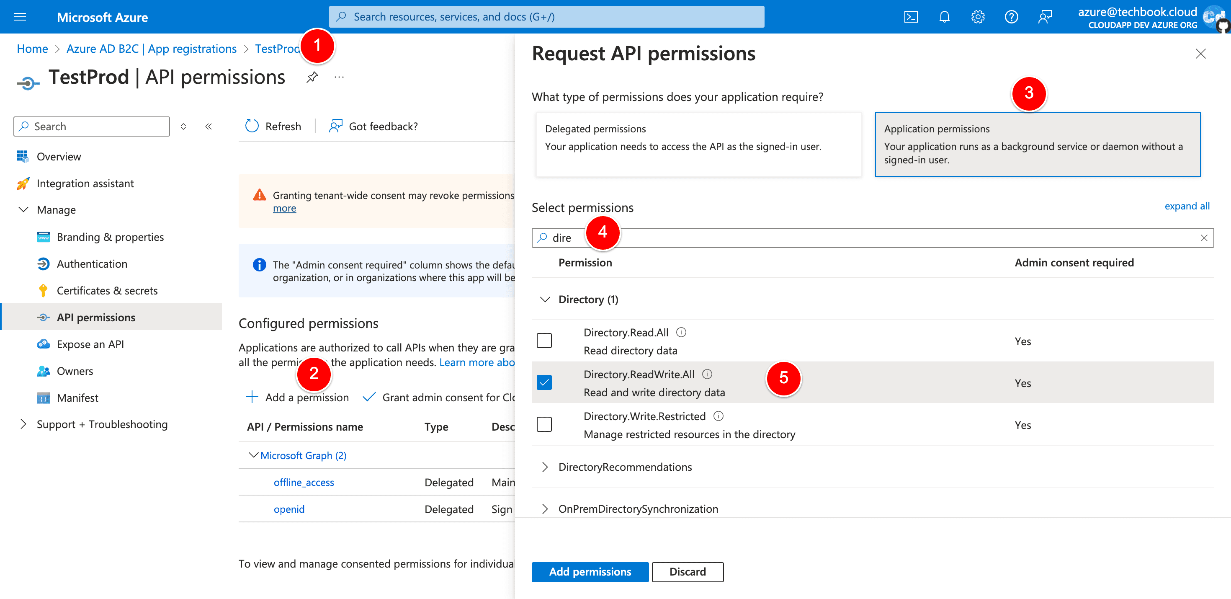Click the Add permissions button
The width and height of the screenshot is (1231, 599).
[590, 572]
